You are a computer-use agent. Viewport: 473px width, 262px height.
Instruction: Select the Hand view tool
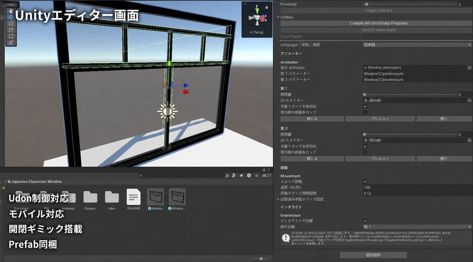click(x=11, y=11)
